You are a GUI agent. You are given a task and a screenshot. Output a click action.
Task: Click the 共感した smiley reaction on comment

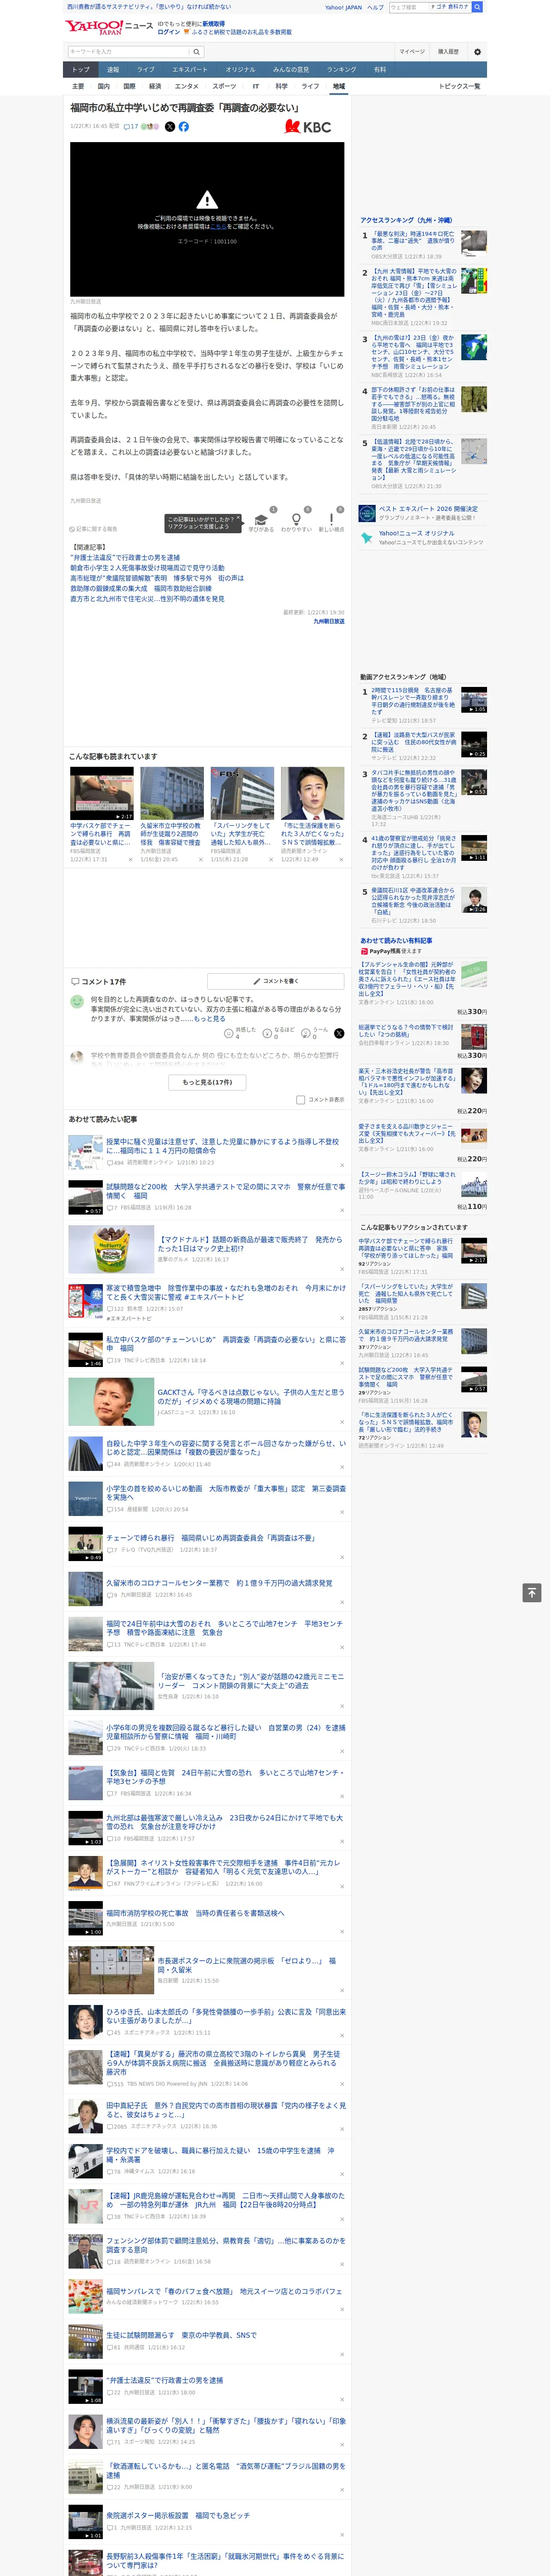[229, 1033]
